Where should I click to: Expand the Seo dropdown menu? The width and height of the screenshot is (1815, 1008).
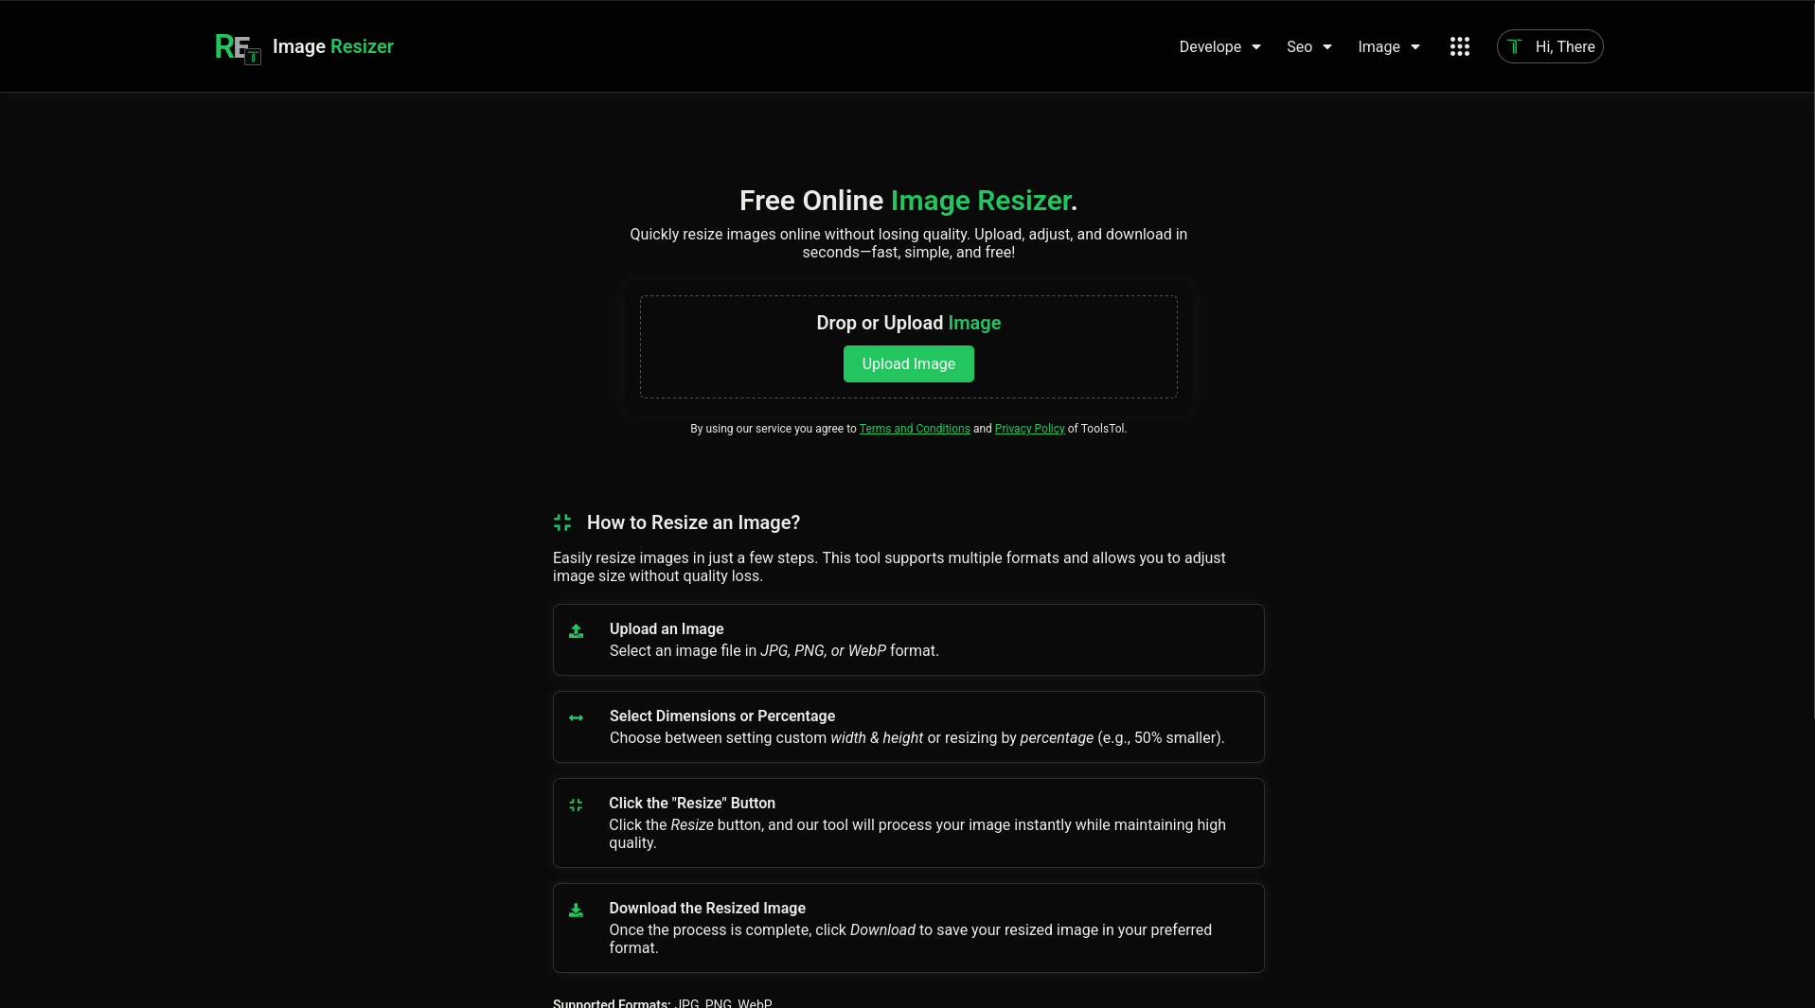tap(1308, 46)
